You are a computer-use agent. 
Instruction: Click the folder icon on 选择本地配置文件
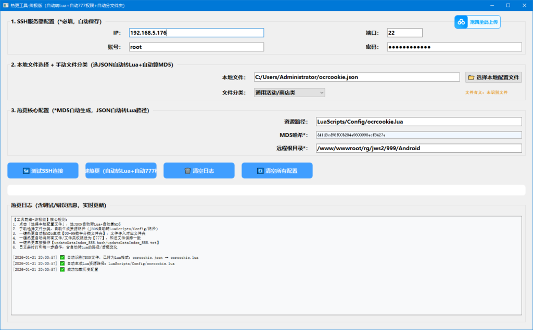(x=471, y=77)
